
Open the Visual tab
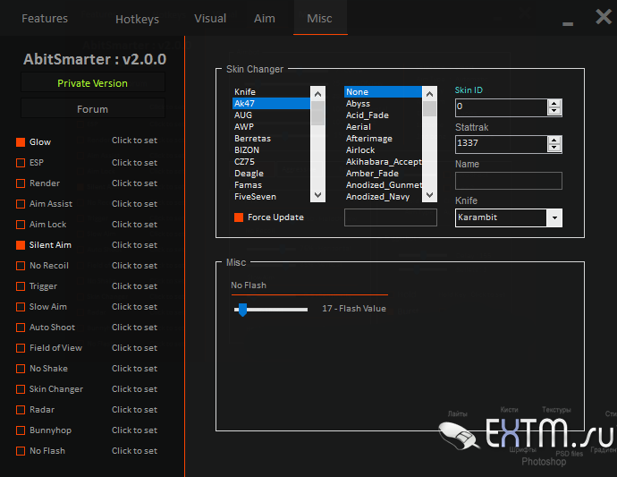pos(210,18)
